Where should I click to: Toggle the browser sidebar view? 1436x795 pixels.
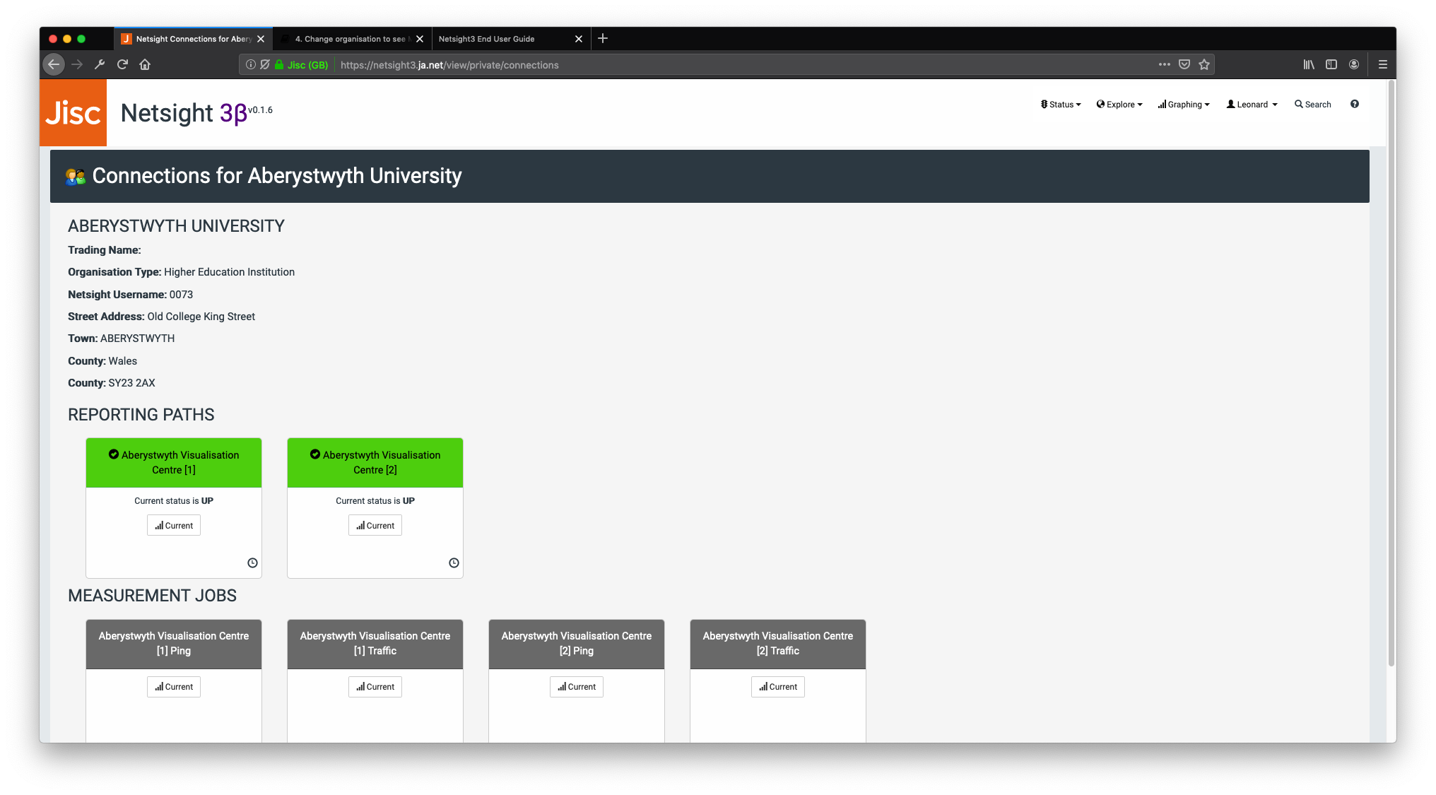pos(1331,64)
